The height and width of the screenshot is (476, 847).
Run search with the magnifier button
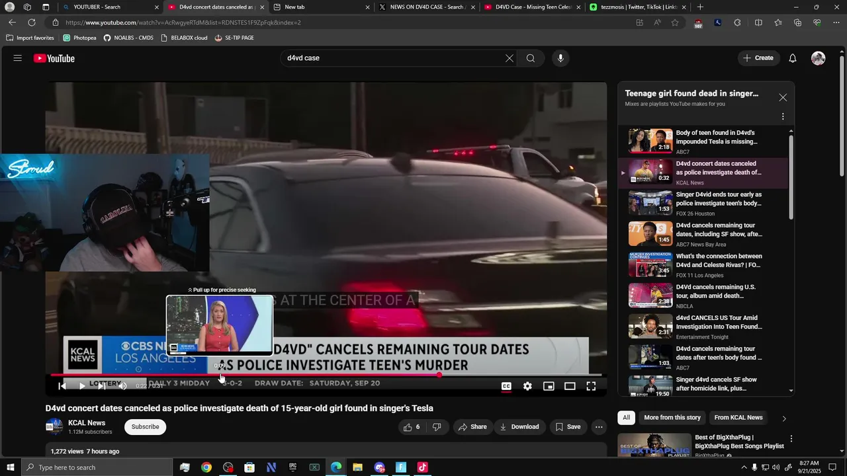click(x=531, y=58)
